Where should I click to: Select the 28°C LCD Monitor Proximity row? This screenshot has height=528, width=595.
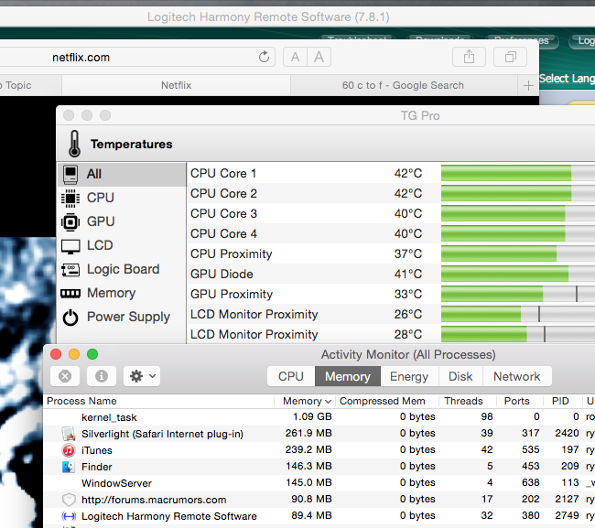(x=391, y=334)
